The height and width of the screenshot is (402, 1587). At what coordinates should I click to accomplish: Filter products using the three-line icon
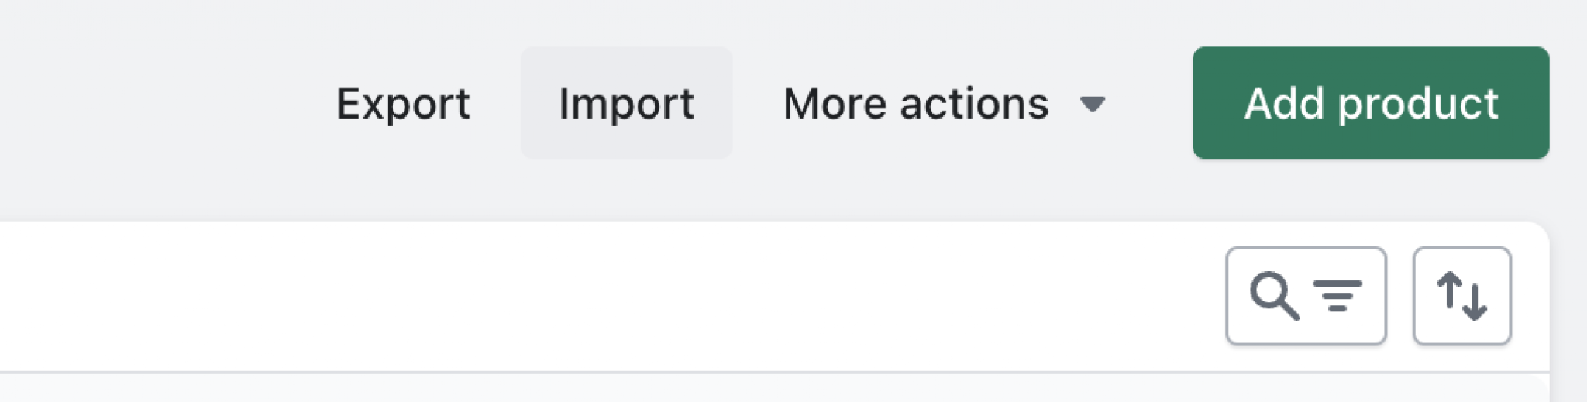1337,296
